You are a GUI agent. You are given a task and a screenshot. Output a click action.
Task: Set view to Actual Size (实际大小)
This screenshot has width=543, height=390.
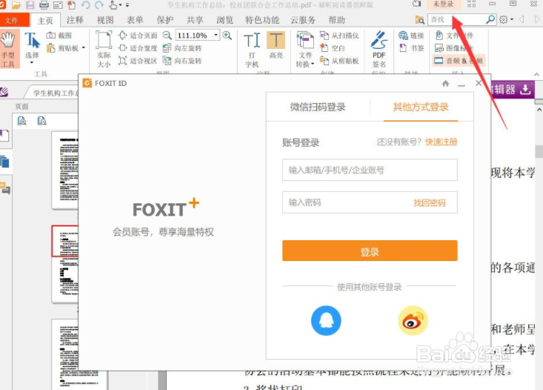[104, 49]
